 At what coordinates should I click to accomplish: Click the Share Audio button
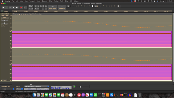(x=62, y=7)
